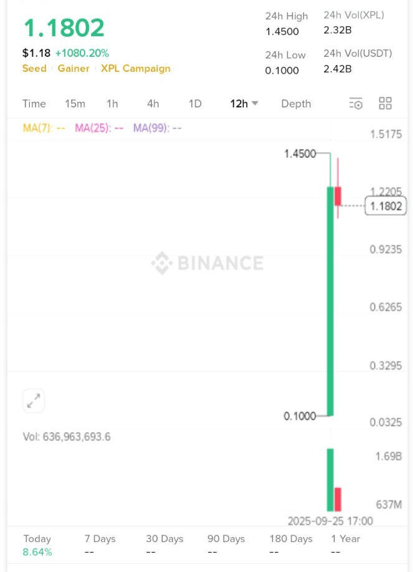
Task: Click the grid layout icon
Action: pos(385,104)
